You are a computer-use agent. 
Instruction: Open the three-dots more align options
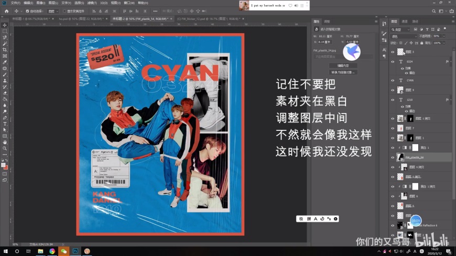coord(155,11)
